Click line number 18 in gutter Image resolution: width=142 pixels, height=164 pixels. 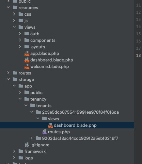pos(138,56)
